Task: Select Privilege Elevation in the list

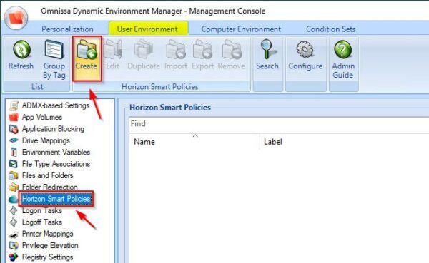Action: point(50,246)
